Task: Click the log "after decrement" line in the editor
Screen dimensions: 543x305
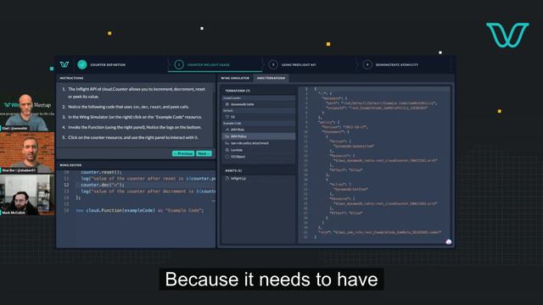Action: click(x=148, y=191)
